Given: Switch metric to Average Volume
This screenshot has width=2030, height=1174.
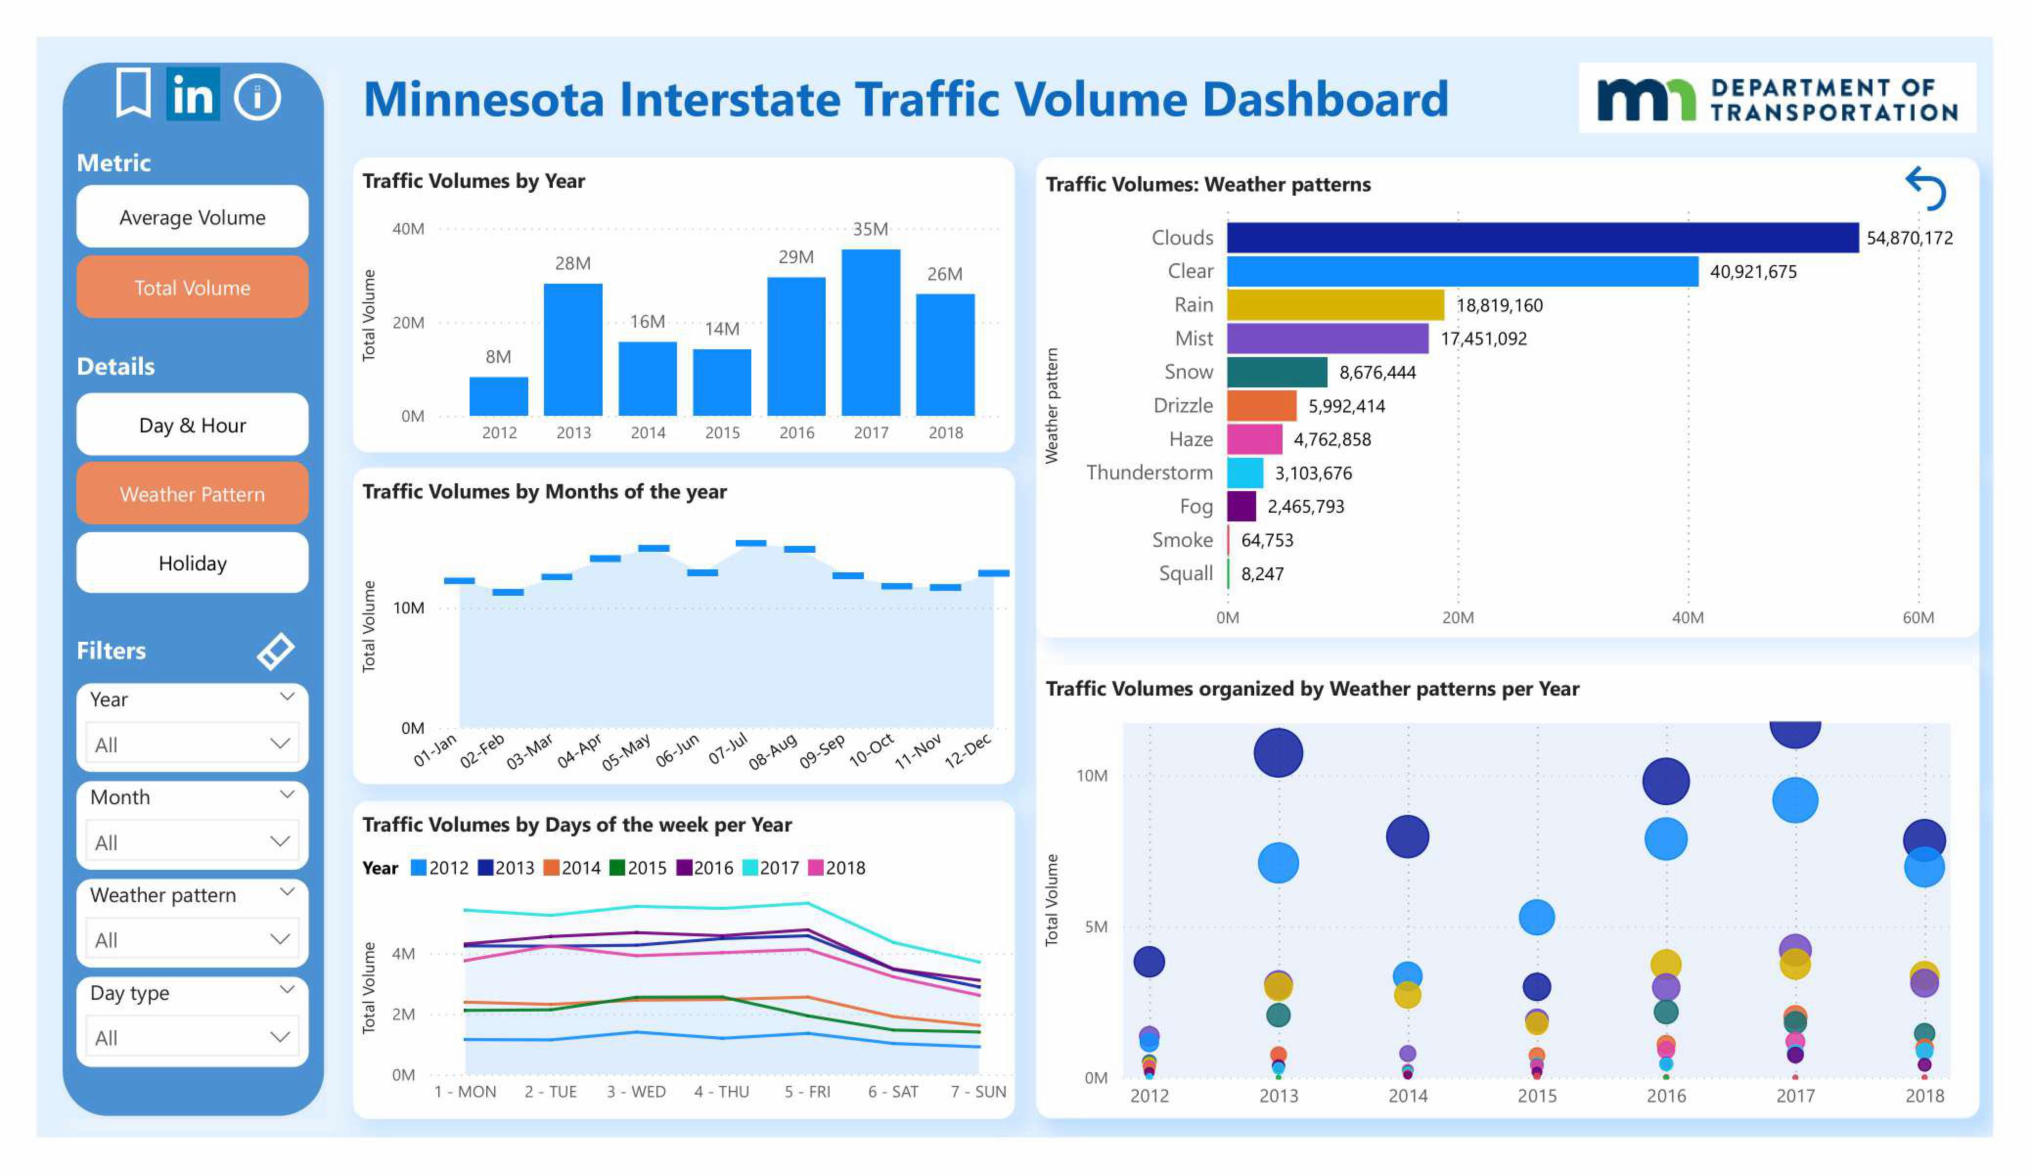Looking at the screenshot, I should pos(192,218).
